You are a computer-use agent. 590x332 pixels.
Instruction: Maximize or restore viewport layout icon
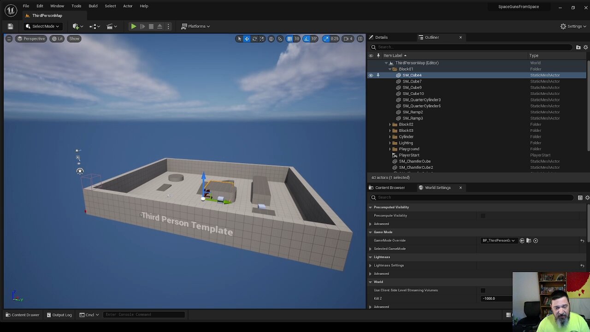tap(360, 39)
